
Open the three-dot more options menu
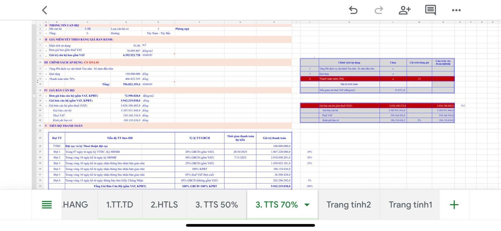(456, 10)
